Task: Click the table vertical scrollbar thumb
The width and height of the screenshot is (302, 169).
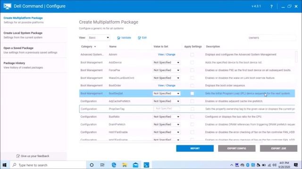Action: (296, 56)
